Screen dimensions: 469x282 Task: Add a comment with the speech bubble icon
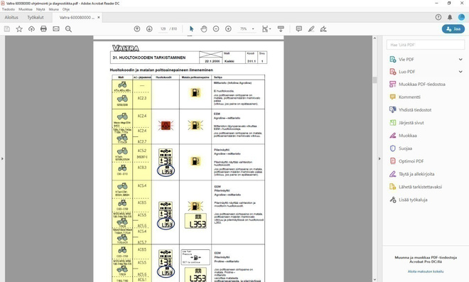coord(298,29)
